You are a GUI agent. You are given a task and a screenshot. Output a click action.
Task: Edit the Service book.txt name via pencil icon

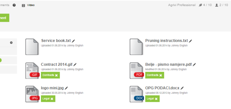point(73,41)
